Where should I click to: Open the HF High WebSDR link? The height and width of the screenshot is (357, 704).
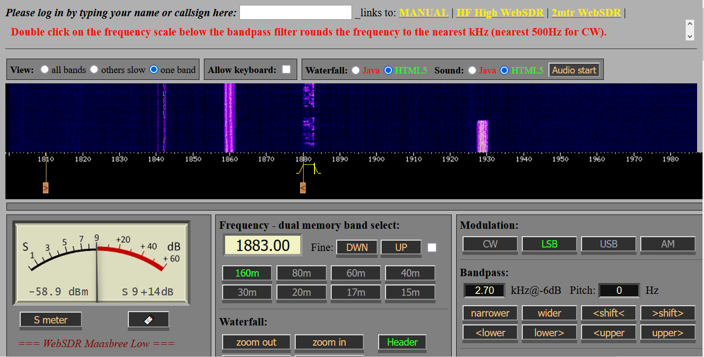tap(500, 13)
